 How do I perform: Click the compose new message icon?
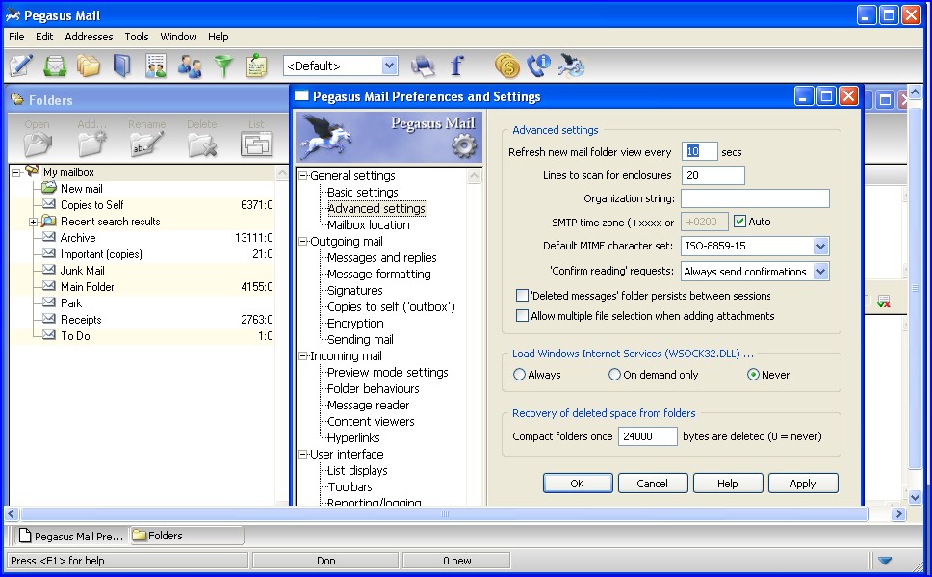pyautogui.click(x=21, y=66)
